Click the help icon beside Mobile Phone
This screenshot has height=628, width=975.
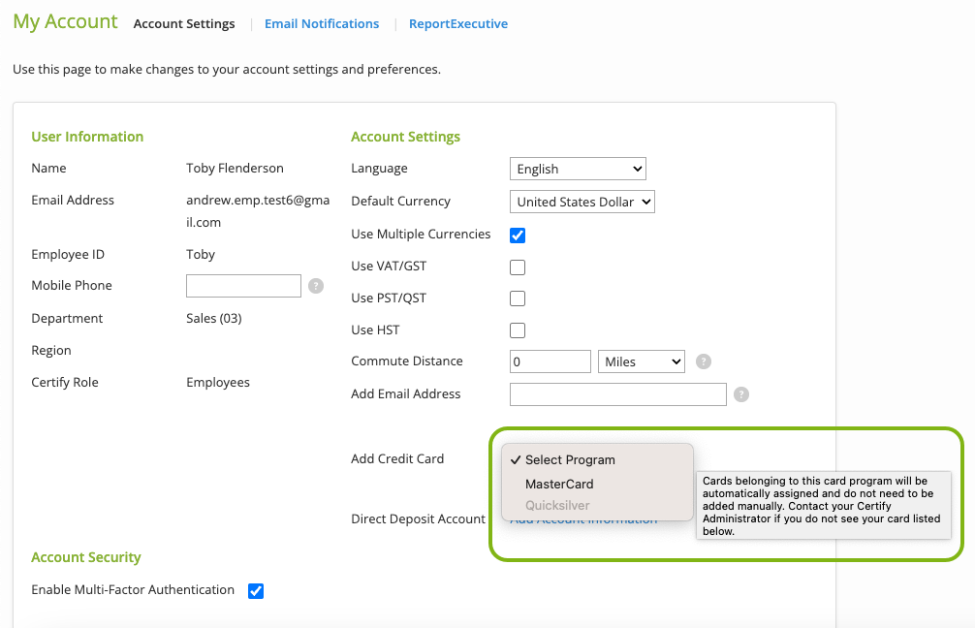316,286
